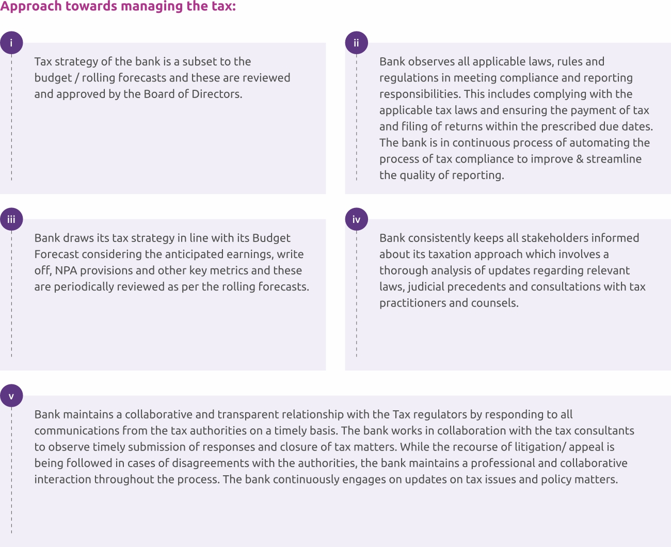Click the line "Bank consistently keeps all stakeholders informed"
This screenshot has width=671, height=547.
tap(509, 238)
